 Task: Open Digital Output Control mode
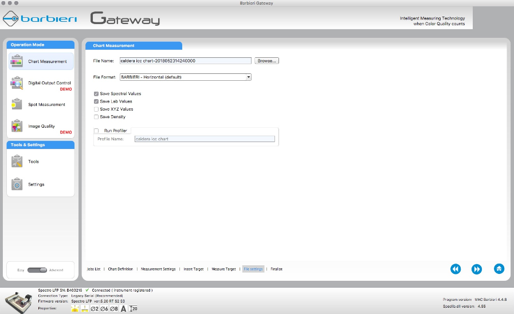pos(41,83)
